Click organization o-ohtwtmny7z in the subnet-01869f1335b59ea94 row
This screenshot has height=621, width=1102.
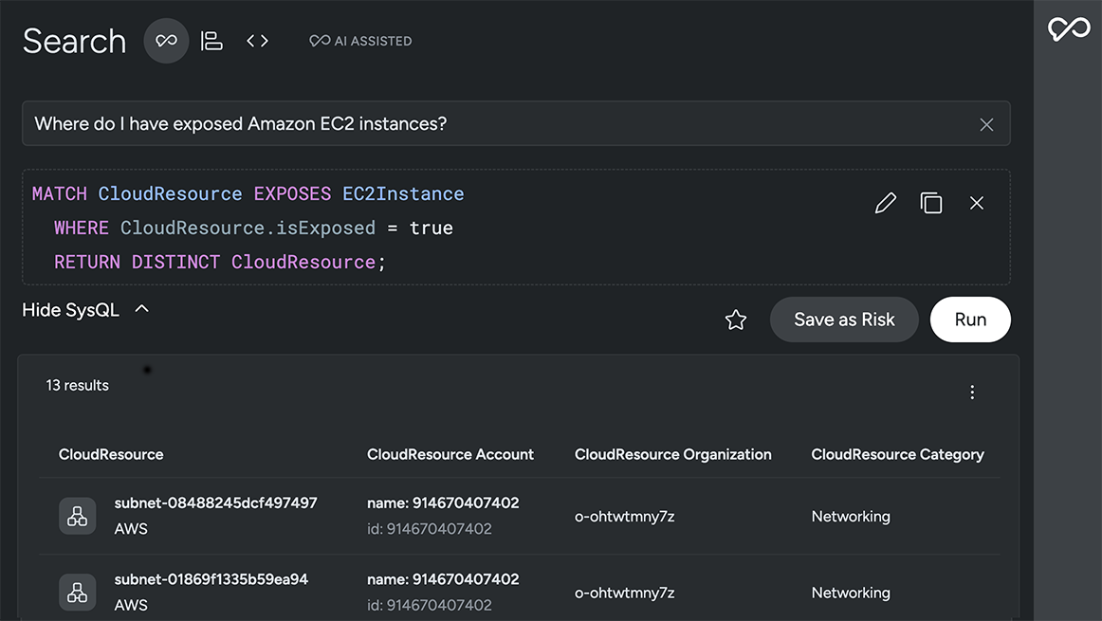pos(625,593)
